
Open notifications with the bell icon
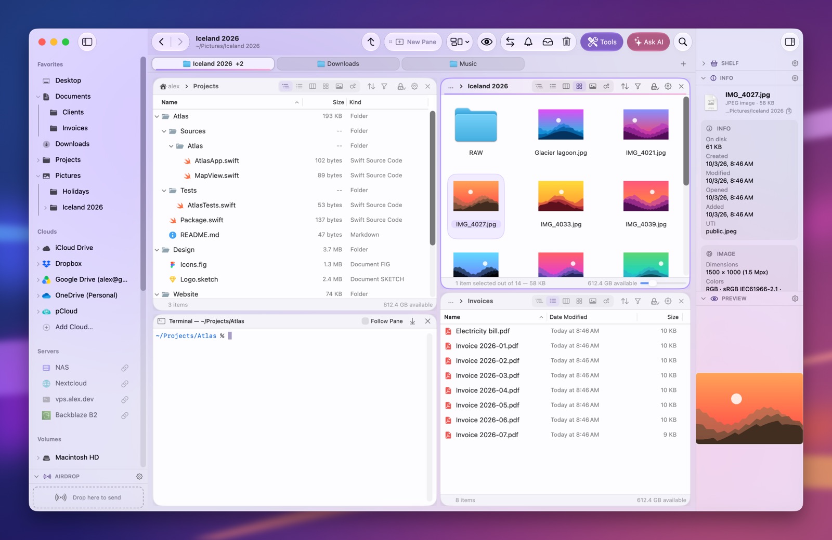coord(528,42)
